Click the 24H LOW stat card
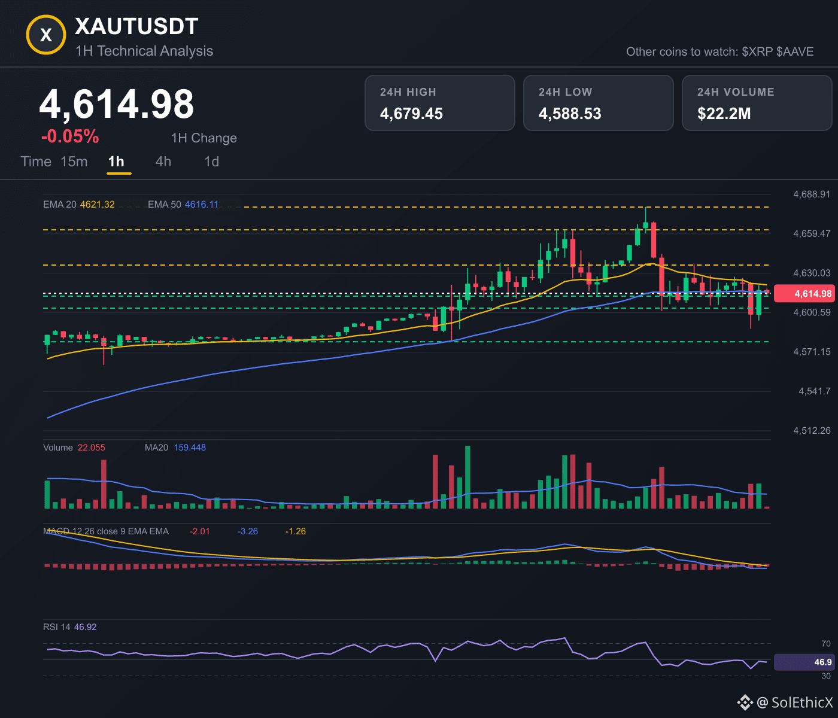Image resolution: width=838 pixels, height=718 pixels. coord(599,103)
